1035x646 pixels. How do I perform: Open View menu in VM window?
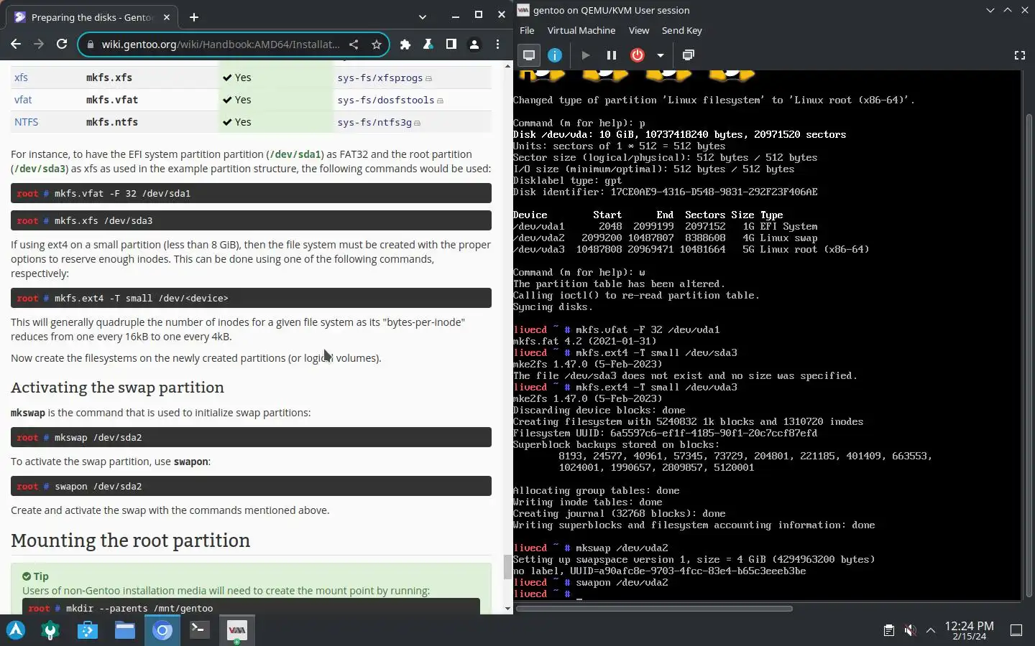point(639,30)
